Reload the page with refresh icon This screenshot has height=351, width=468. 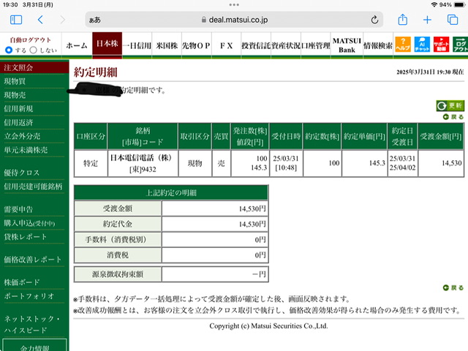pos(374,20)
